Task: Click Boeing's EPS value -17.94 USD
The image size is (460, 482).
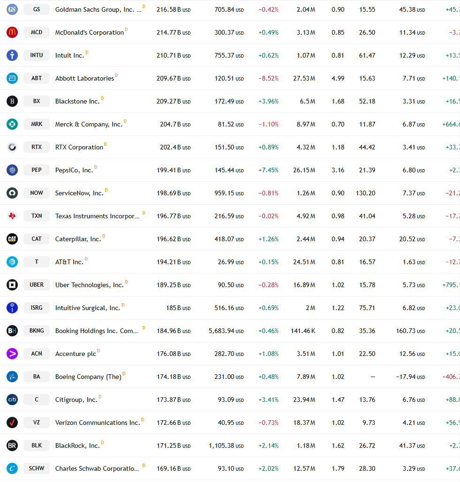Action: coord(410,377)
